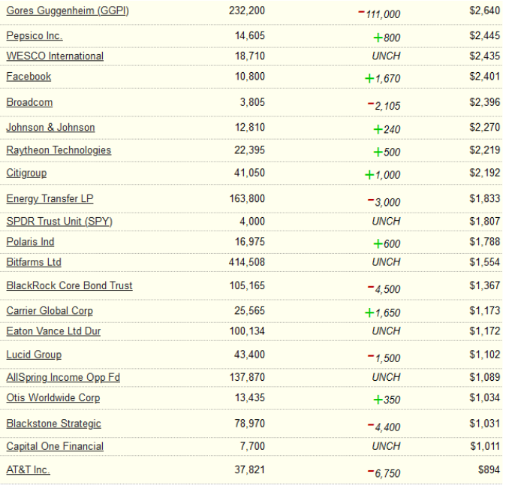
Task: Click the Polaris Ind link
Action: [x=30, y=242]
